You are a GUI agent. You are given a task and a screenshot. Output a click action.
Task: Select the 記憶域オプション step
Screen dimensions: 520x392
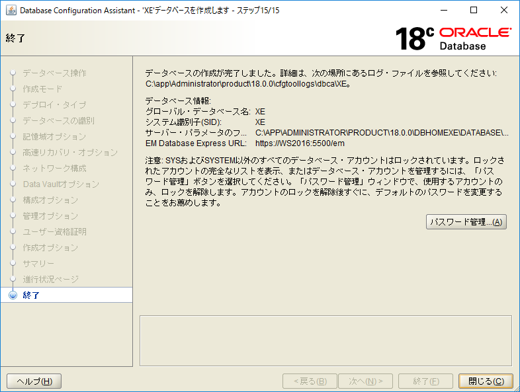54,137
